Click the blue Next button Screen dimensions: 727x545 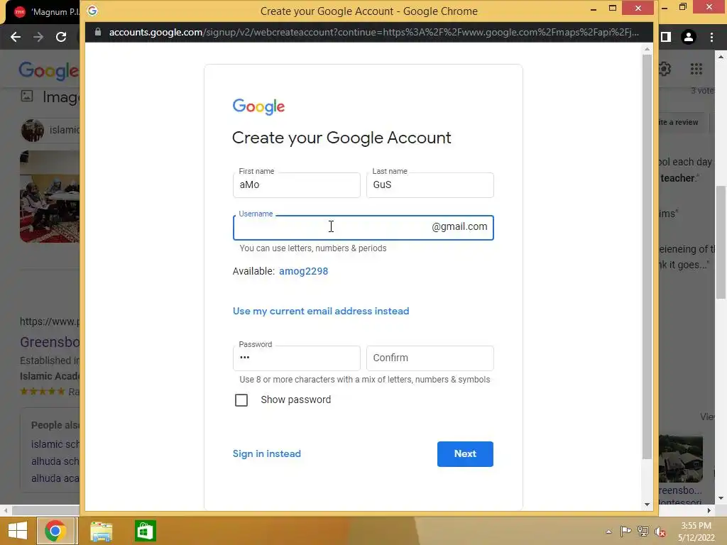coord(465,454)
